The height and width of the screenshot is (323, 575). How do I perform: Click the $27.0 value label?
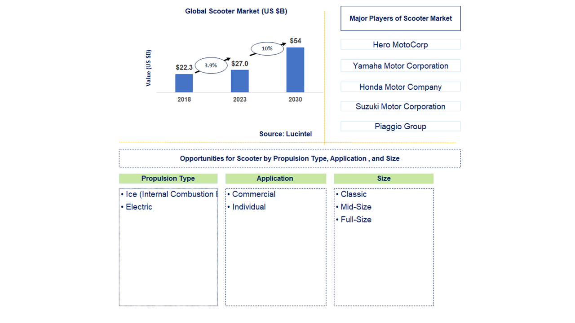click(x=240, y=64)
